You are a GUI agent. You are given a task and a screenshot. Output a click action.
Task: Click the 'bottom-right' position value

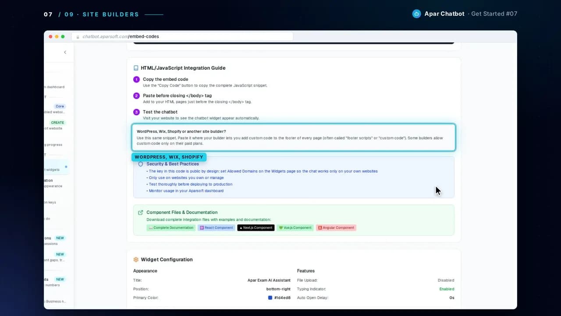click(278, 289)
